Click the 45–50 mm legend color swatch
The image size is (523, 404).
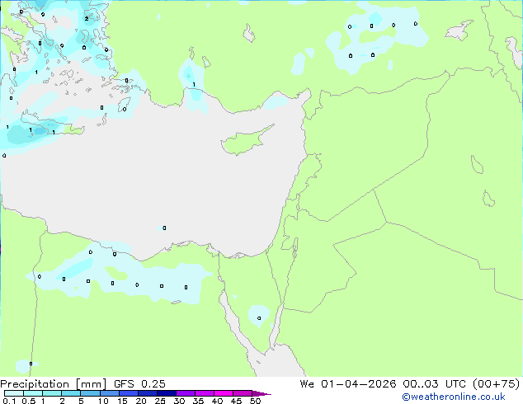(x=243, y=393)
